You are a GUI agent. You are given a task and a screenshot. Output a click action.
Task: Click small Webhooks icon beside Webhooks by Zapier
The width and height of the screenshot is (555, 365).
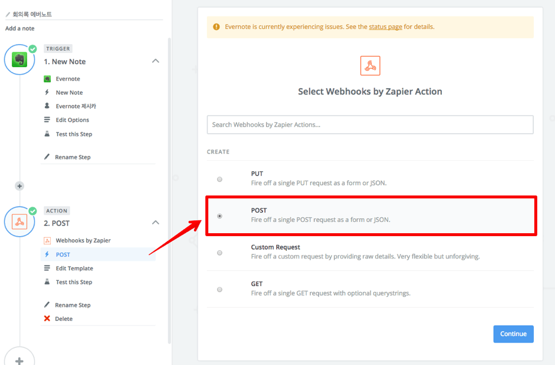[x=47, y=241]
